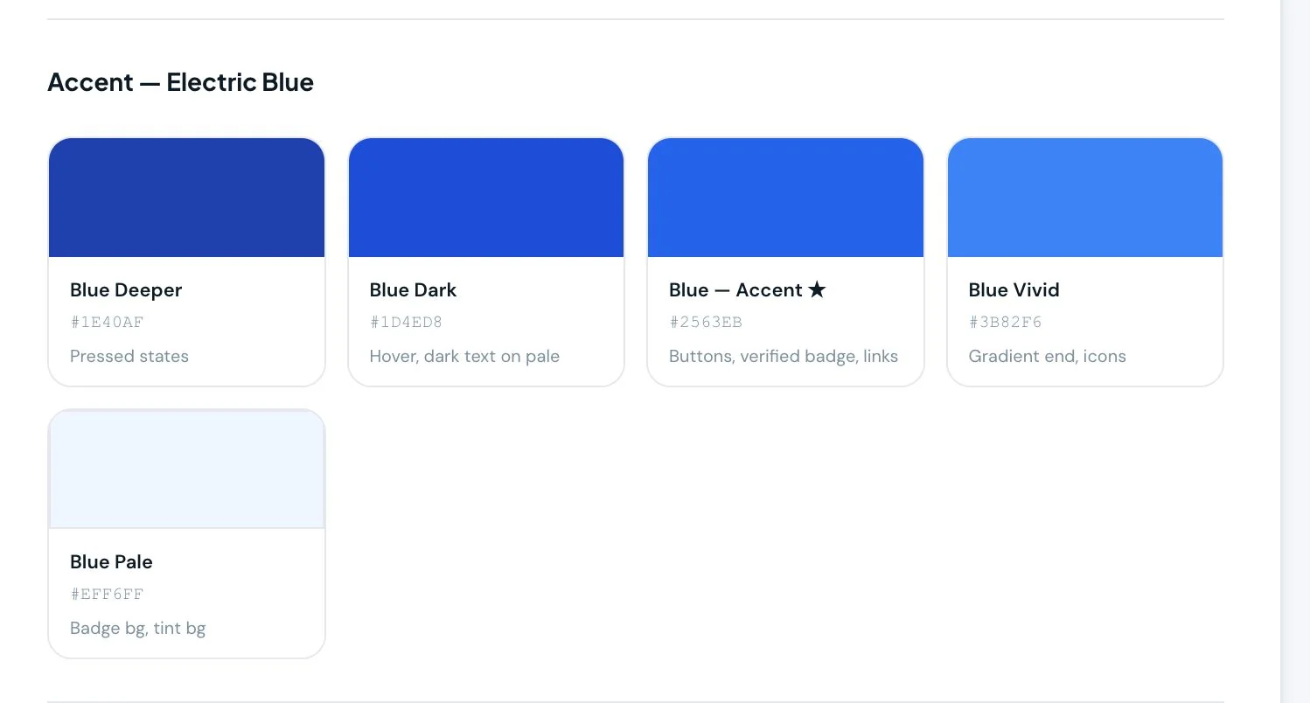
Task: Click the 'Blue Dark' card title
Action: coord(413,290)
